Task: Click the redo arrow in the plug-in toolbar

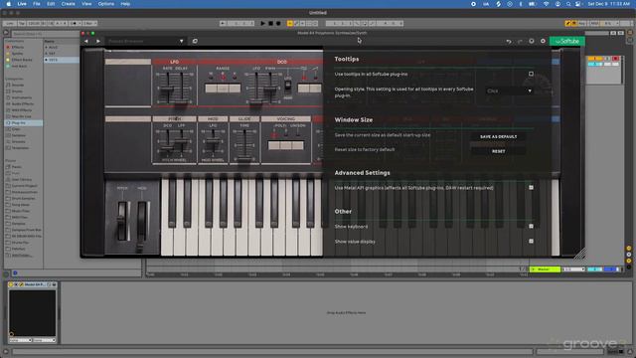Action: tap(520, 42)
